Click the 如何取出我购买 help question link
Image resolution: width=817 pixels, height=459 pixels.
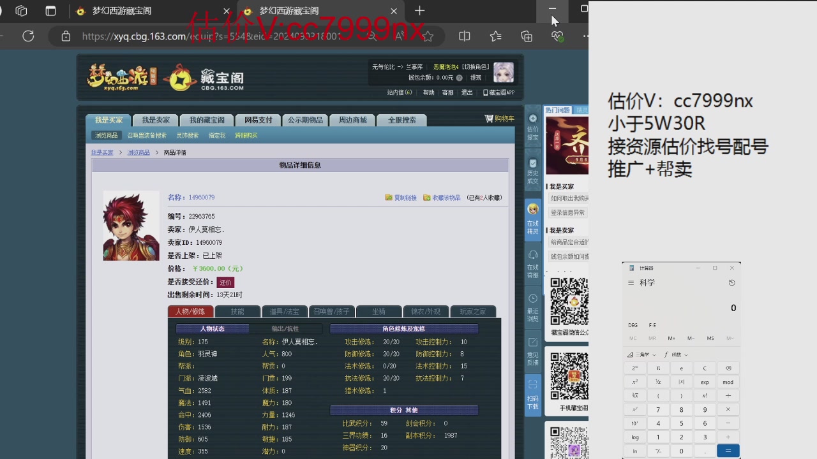[x=569, y=198]
